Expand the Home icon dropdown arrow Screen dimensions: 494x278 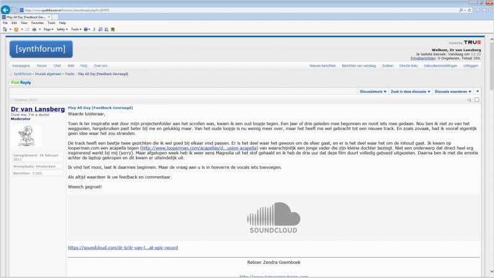coord(10,29)
